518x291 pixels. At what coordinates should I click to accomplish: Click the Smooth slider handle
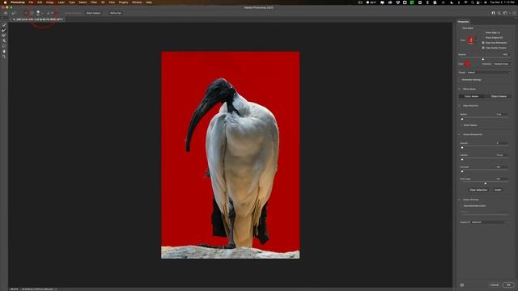(462, 148)
